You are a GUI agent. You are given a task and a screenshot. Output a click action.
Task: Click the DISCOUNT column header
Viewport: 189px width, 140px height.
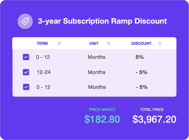click(141, 44)
